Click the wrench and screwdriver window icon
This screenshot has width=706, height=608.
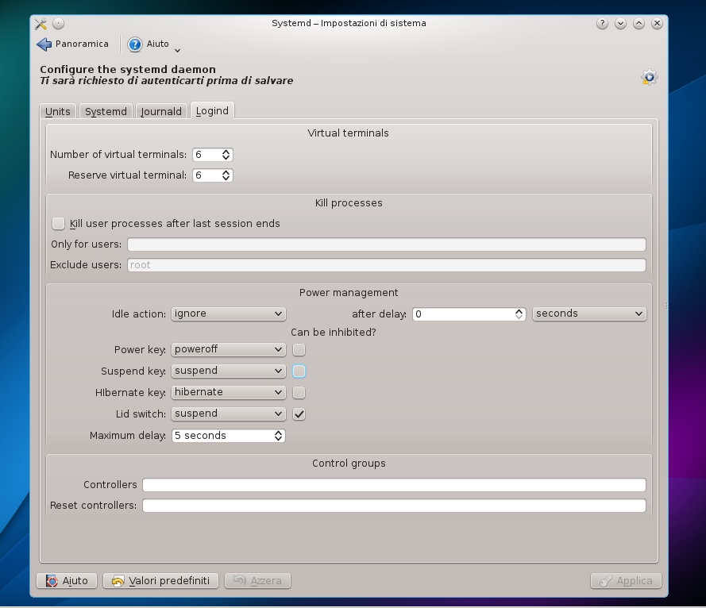click(x=41, y=23)
